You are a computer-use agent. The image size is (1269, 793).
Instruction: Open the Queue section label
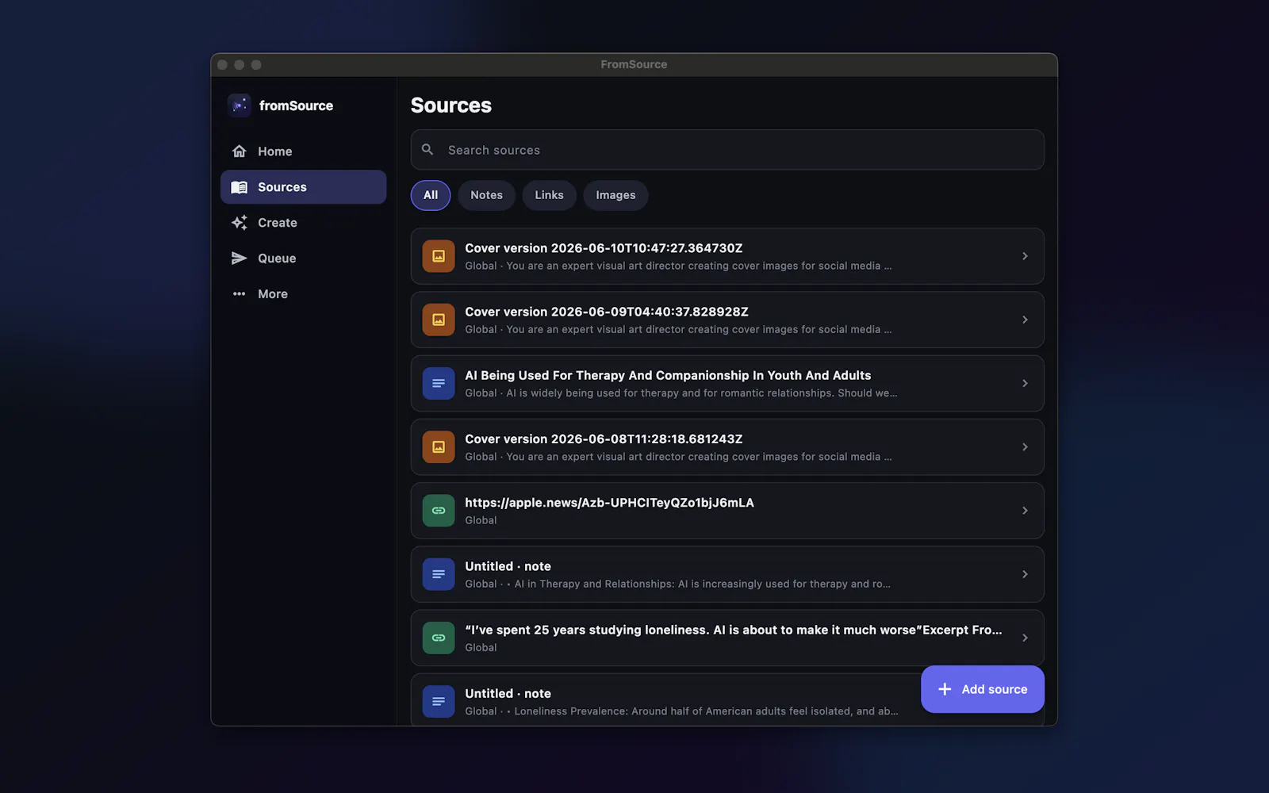277,259
